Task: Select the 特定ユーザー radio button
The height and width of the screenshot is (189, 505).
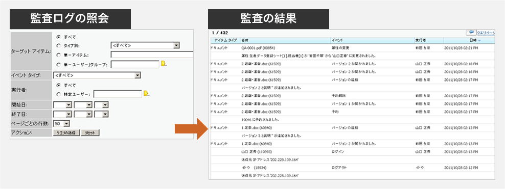Action: [x=59, y=94]
